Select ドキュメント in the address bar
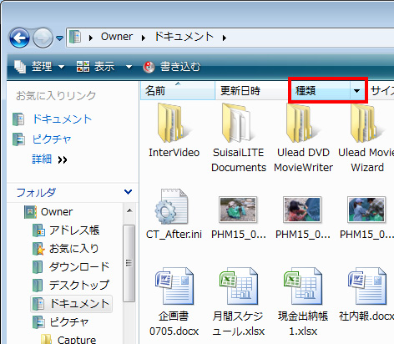Image resolution: width=394 pixels, height=344 pixels. tap(184, 37)
